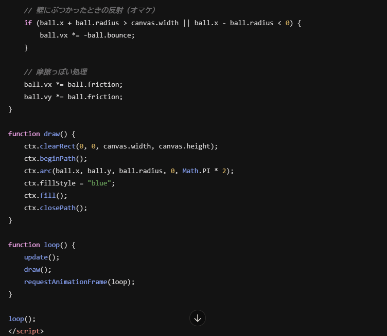Image resolution: width=387 pixels, height=336 pixels.
Task: Click the 'function loop() {' declaration
Action: tap(42, 245)
